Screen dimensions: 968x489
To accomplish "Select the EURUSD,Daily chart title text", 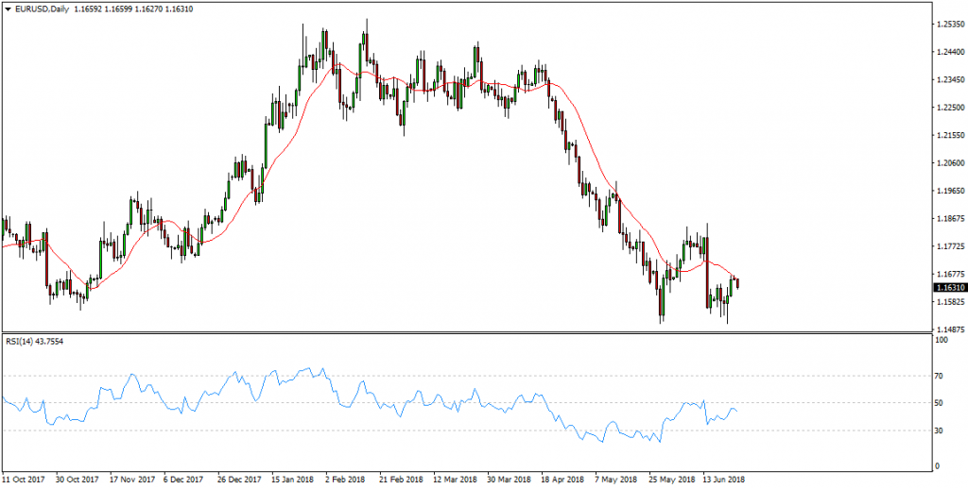I will (41, 9).
